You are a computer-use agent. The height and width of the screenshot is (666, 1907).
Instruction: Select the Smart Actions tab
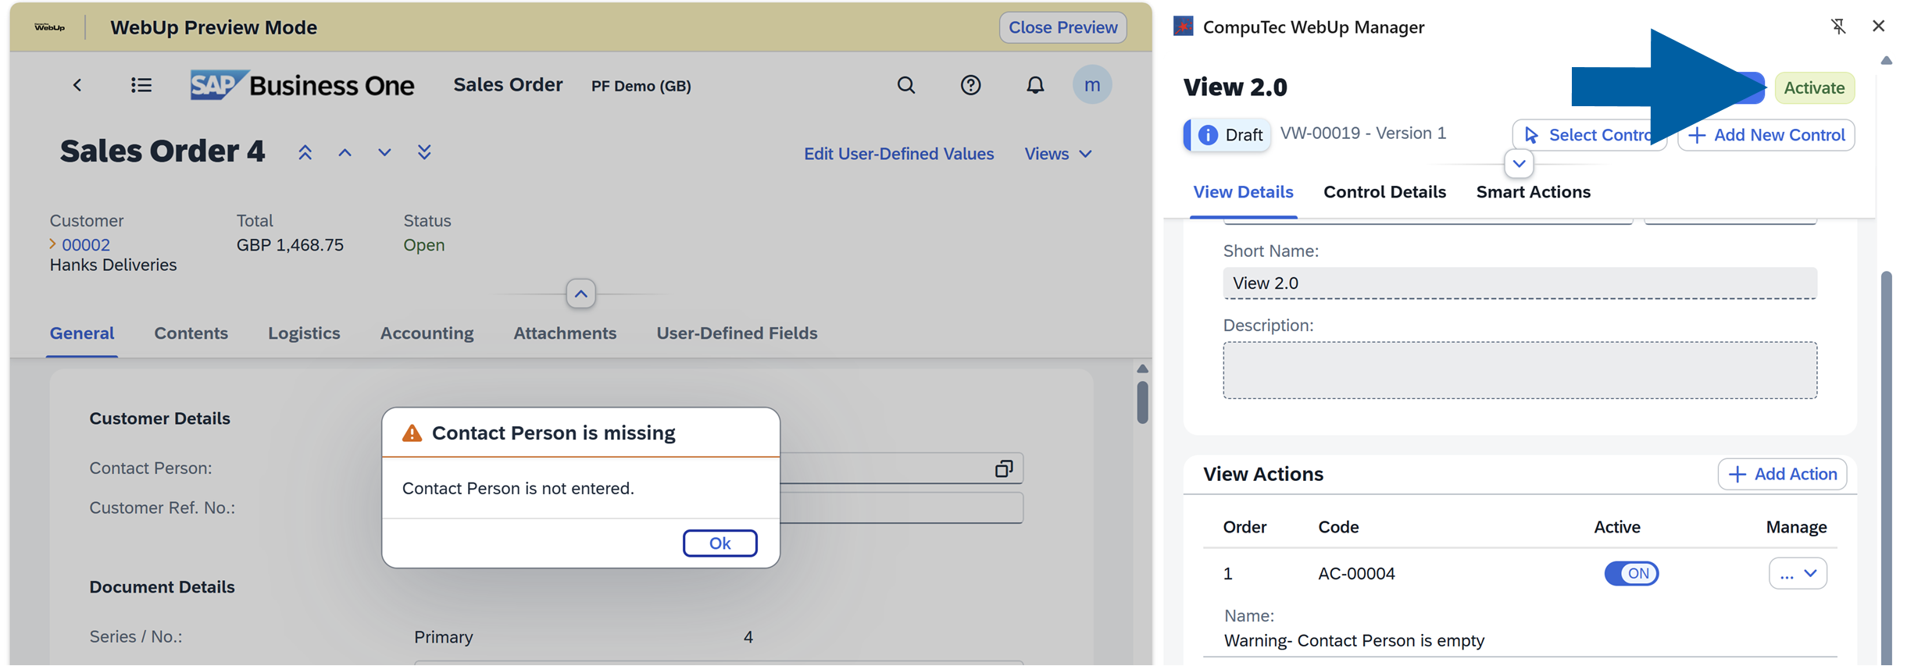tap(1533, 192)
